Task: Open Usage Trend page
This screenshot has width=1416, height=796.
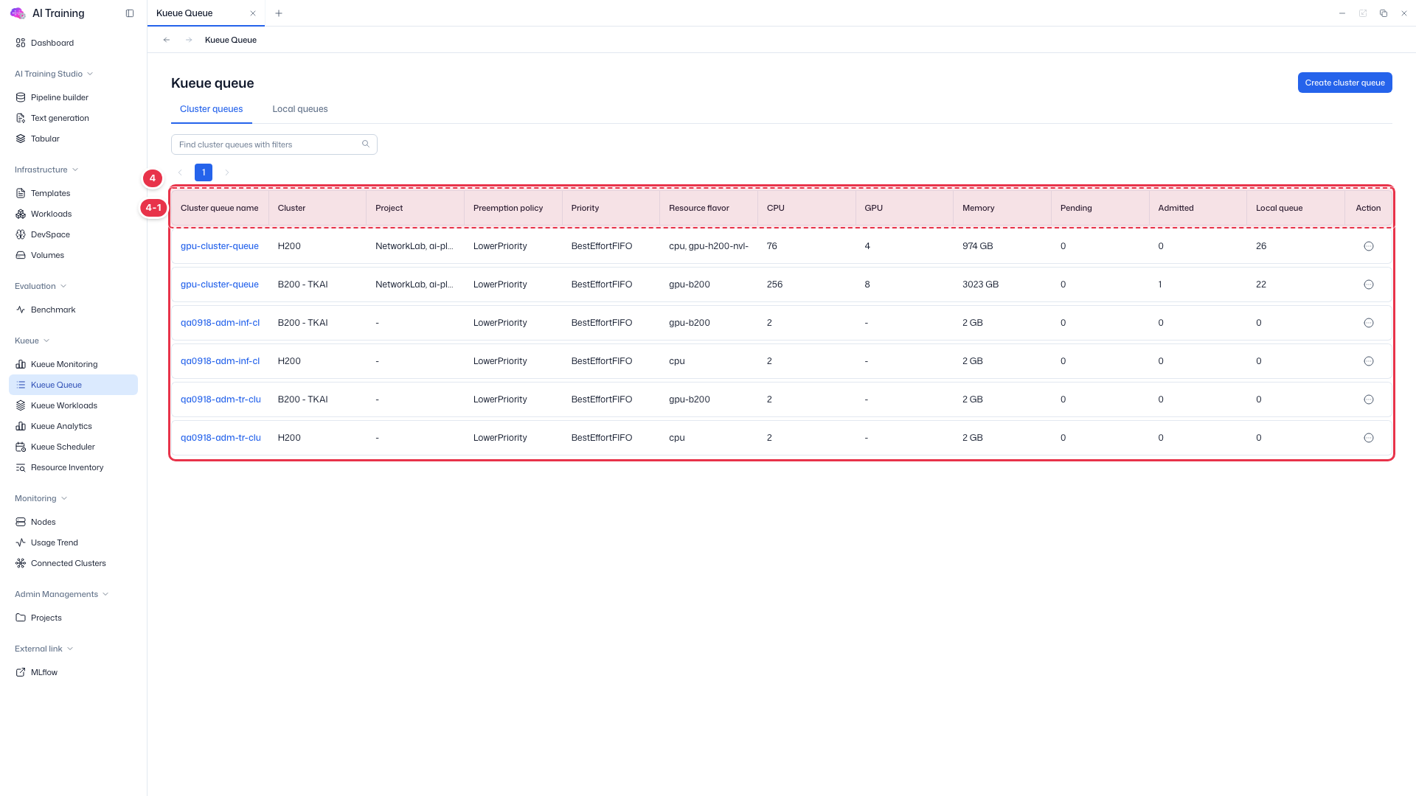Action: tap(73, 542)
